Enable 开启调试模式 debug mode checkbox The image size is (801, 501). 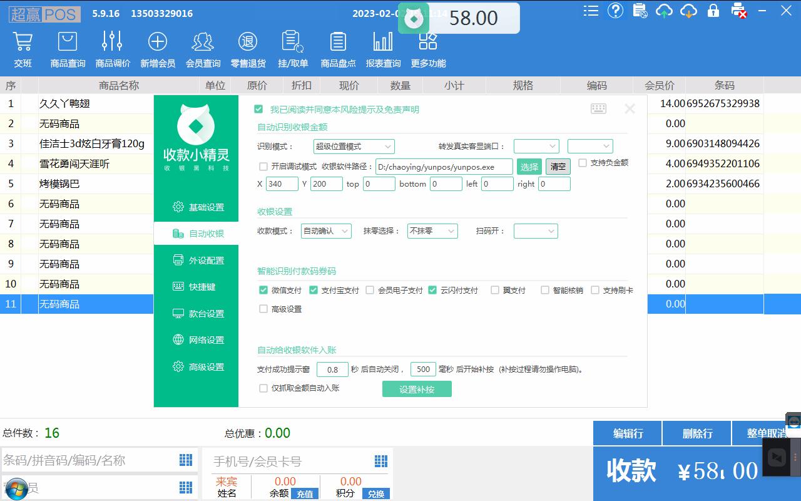click(263, 167)
